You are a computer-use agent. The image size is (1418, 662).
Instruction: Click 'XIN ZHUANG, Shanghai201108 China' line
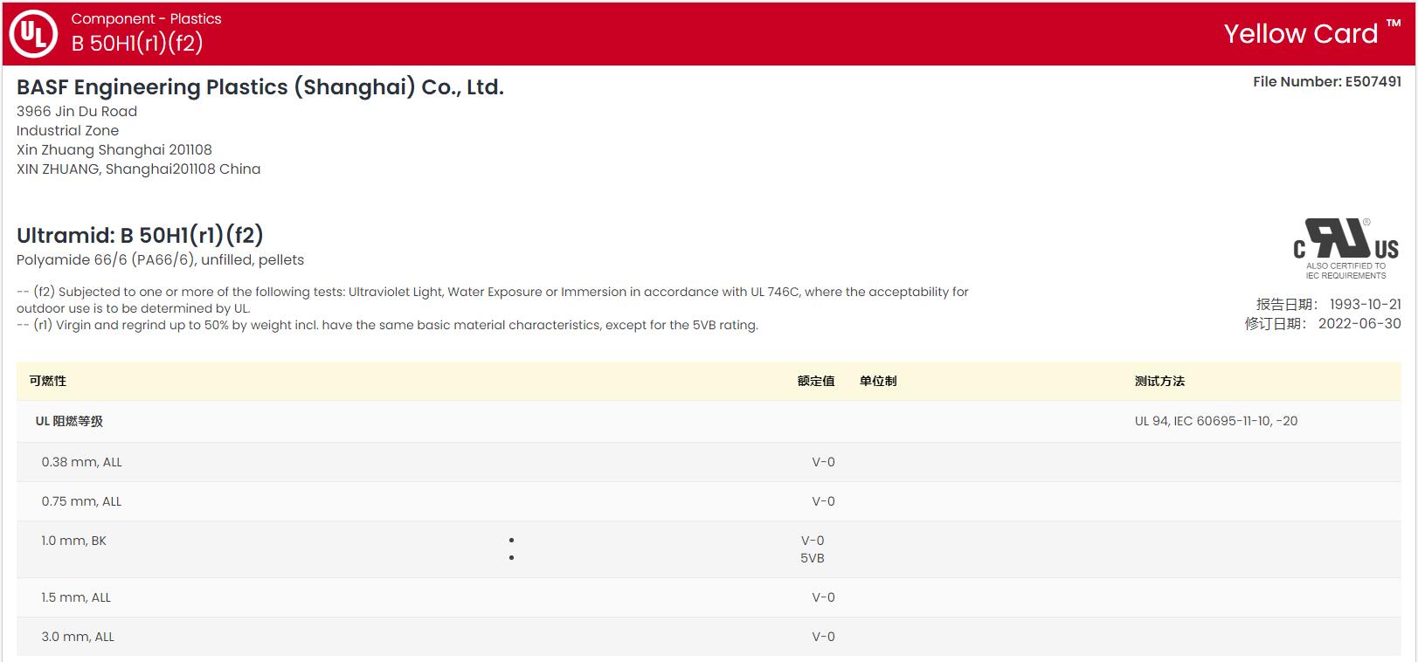pyautogui.click(x=138, y=169)
